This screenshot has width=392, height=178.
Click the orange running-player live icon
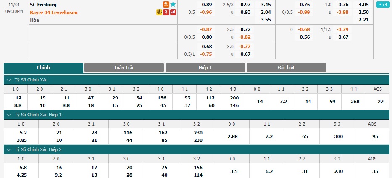pos(166,4)
